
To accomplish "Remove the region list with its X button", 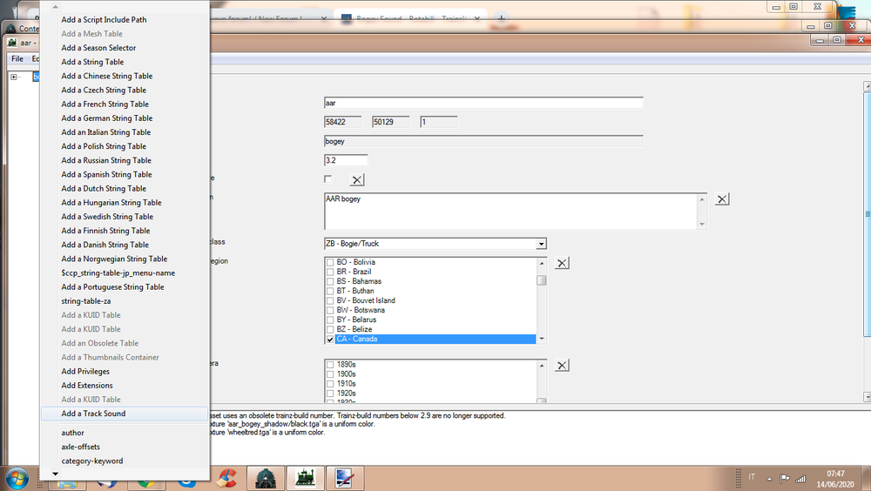I will (x=562, y=263).
